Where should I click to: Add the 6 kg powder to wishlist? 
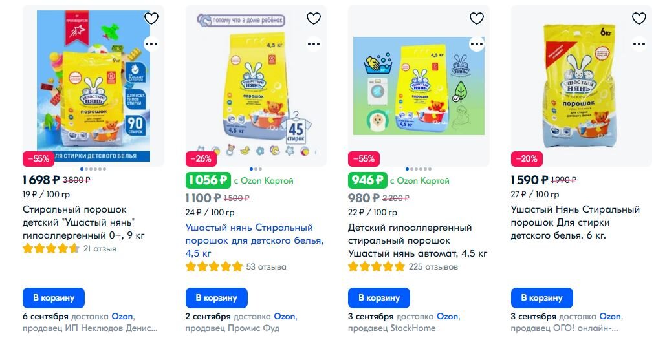tap(639, 18)
